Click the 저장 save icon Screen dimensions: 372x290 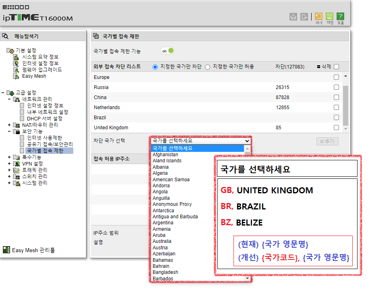[330, 17]
